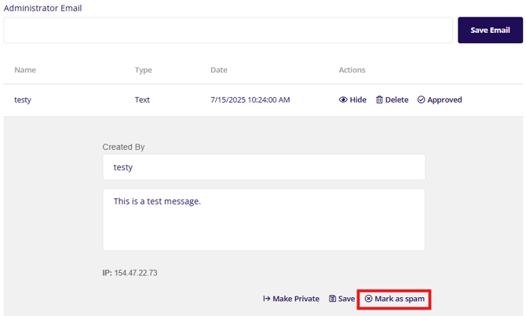This screenshot has width=526, height=316.
Task: Click the trash can icon for Delete
Action: pos(379,100)
